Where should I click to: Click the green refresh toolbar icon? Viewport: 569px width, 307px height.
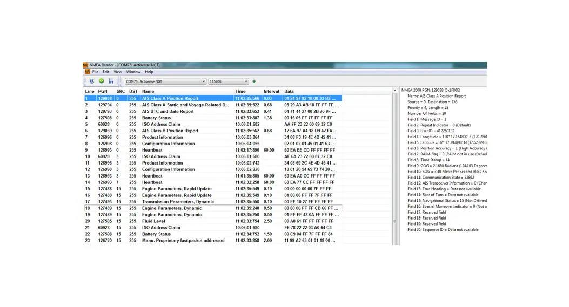point(101,81)
